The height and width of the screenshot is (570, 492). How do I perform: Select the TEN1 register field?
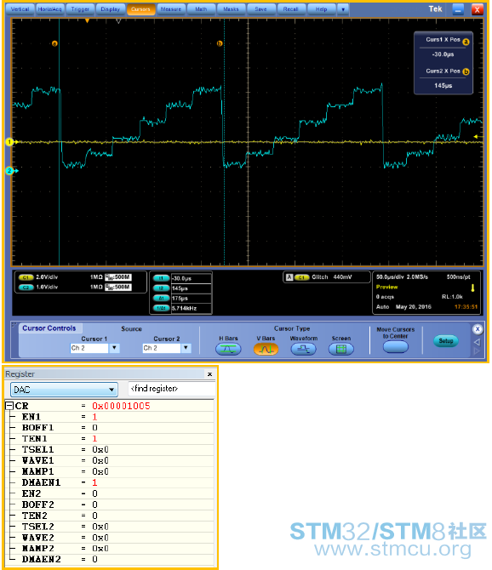110,438
